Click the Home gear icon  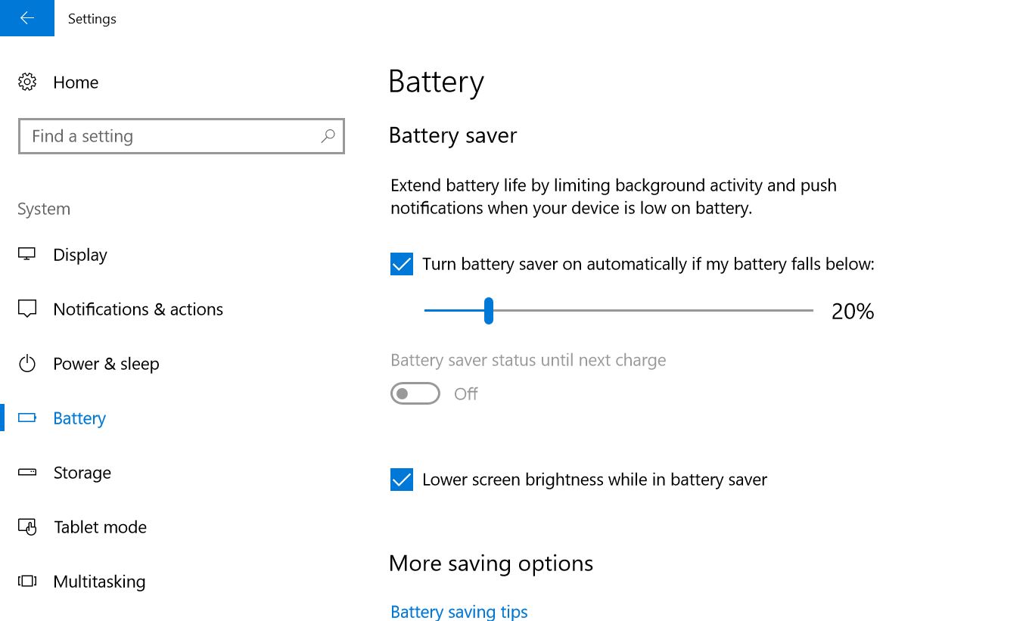(27, 82)
